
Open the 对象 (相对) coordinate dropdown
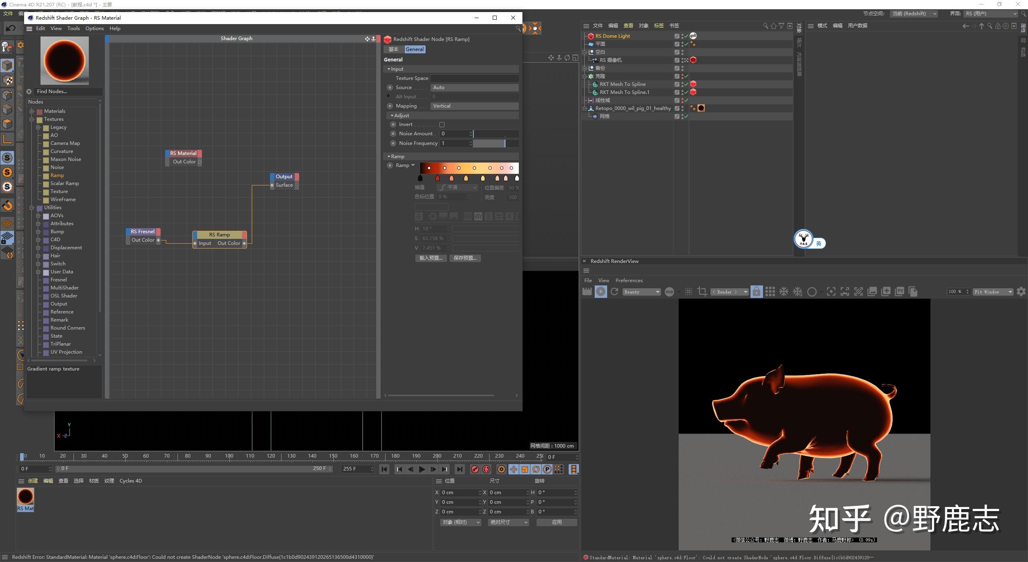461,522
